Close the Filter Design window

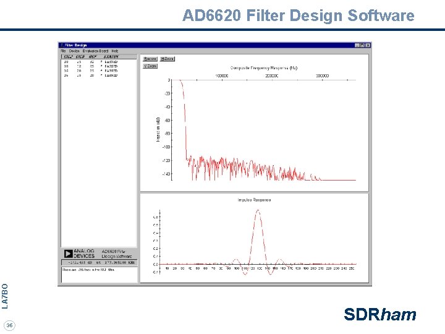click(368, 45)
